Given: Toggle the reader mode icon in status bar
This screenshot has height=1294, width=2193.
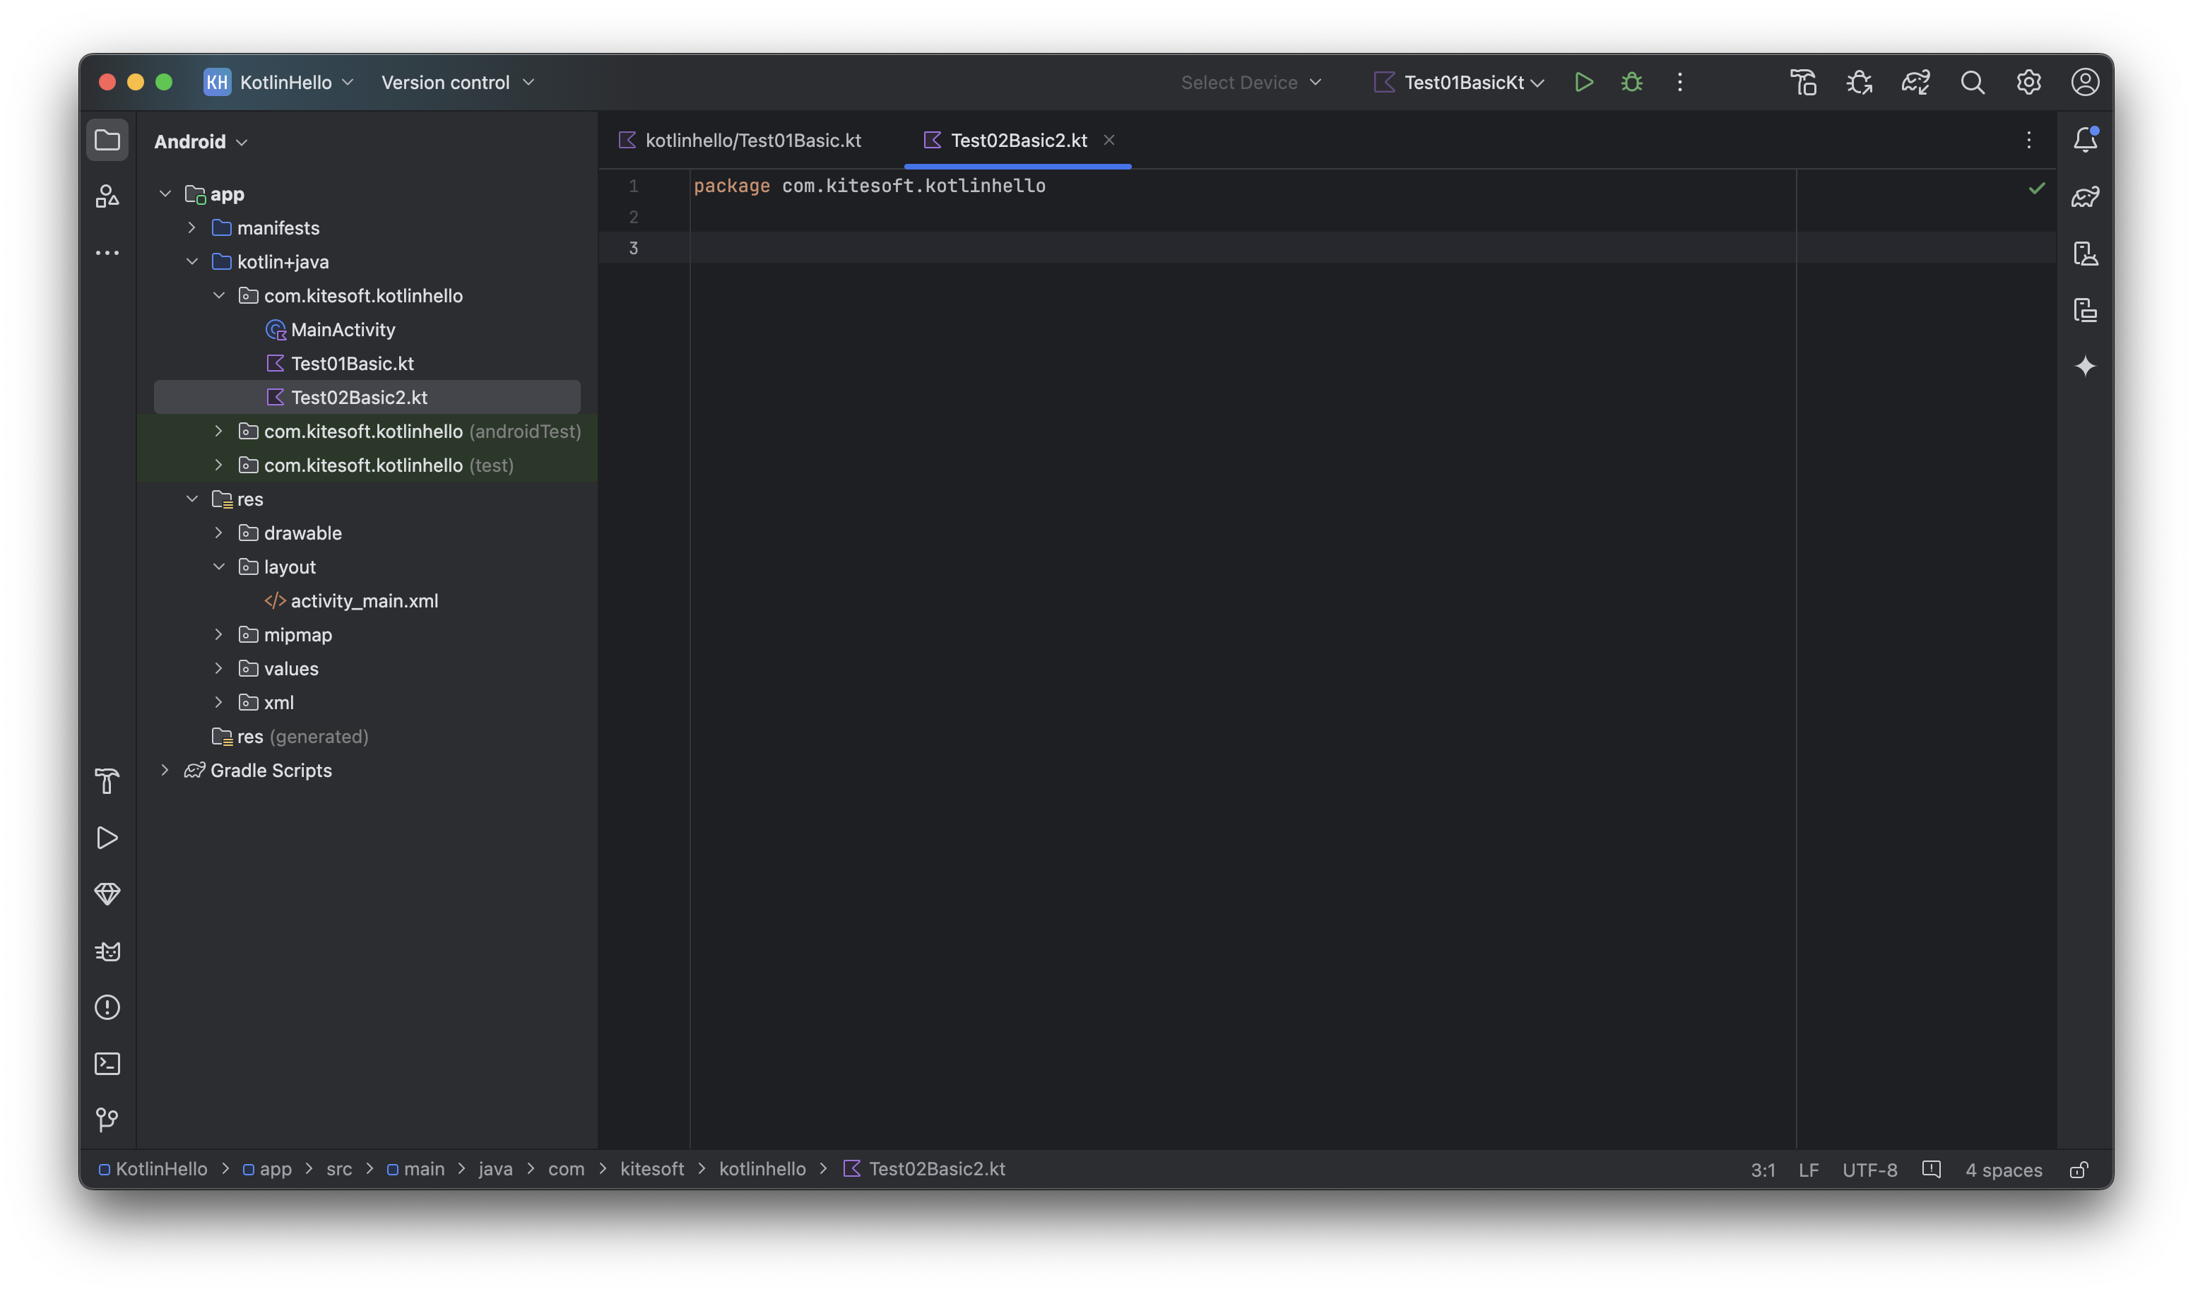Looking at the screenshot, I should click(1932, 1169).
